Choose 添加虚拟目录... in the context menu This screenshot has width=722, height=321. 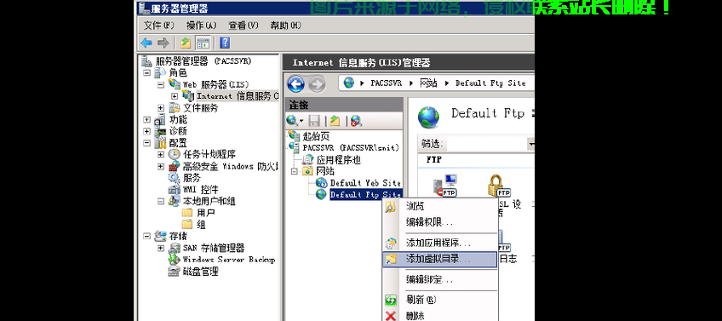click(x=440, y=260)
